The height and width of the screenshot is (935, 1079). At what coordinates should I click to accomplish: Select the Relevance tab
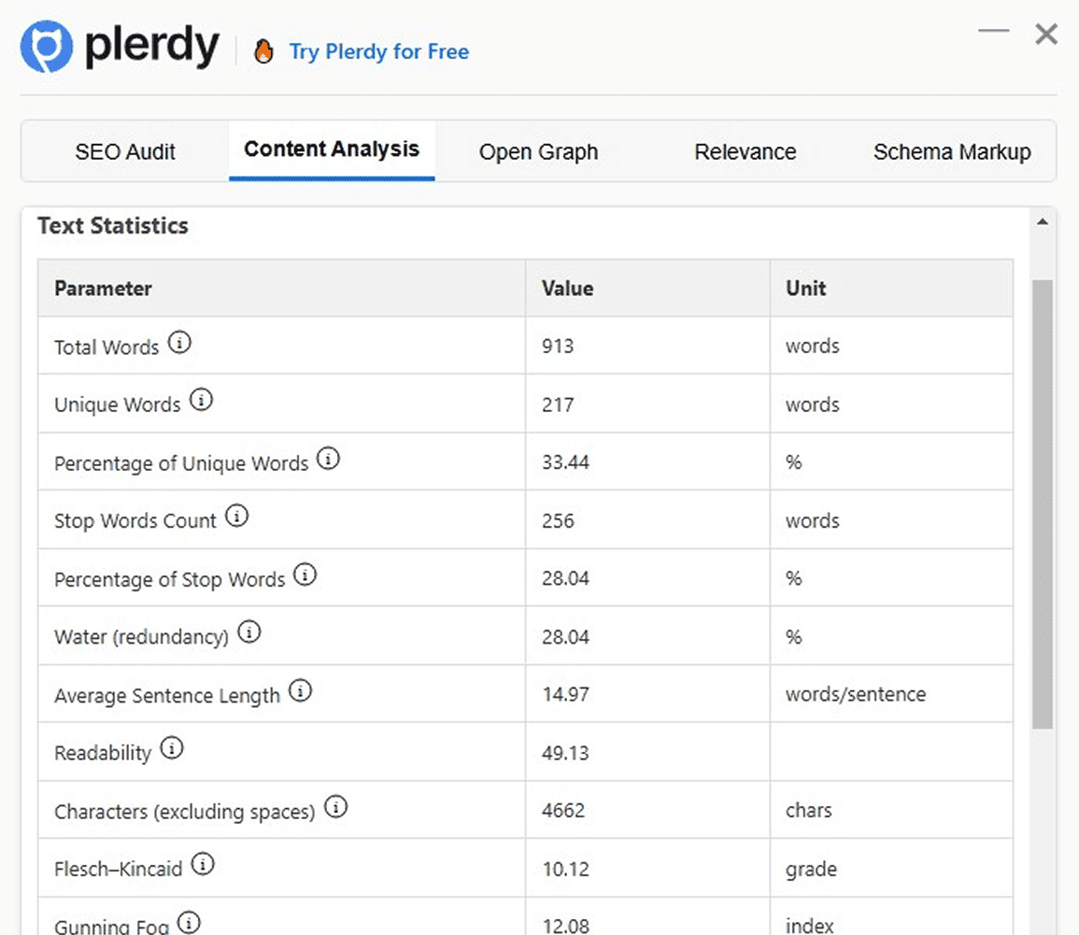click(x=745, y=152)
